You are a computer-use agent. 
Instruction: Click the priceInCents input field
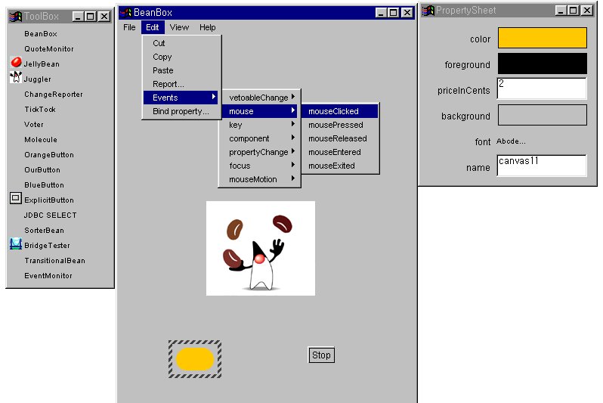tap(542, 88)
